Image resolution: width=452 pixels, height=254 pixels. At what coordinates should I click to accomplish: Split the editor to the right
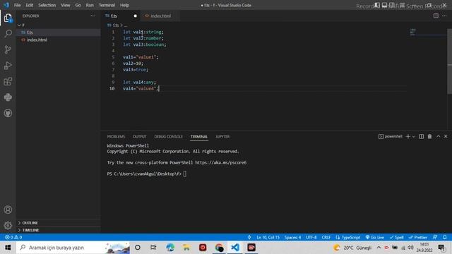[x=436, y=16]
